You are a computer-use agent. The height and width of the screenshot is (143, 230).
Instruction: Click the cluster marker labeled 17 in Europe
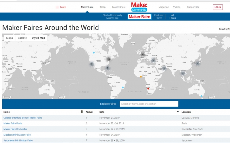coord(143,54)
